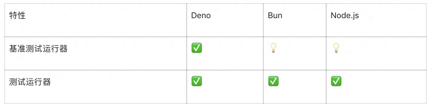
Task: Select the Deno column header text
Action: (x=201, y=15)
